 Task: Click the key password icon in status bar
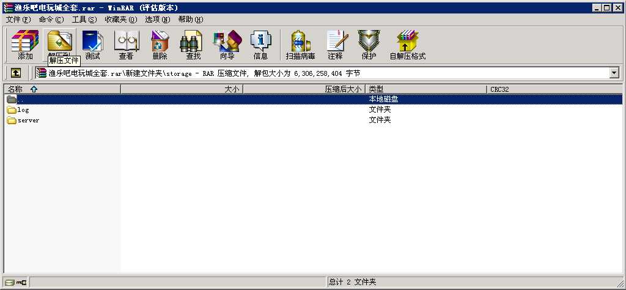21,283
